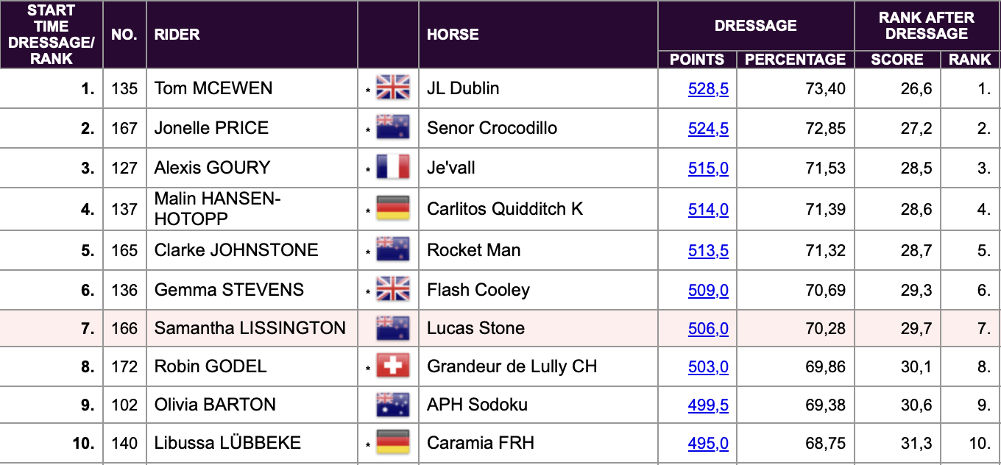Select the highlighted Samantha Lissington row
Viewport: 1001px width, 465px height.
click(x=501, y=328)
